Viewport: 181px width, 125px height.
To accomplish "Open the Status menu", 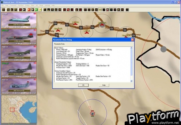I will [x=27, y=5].
